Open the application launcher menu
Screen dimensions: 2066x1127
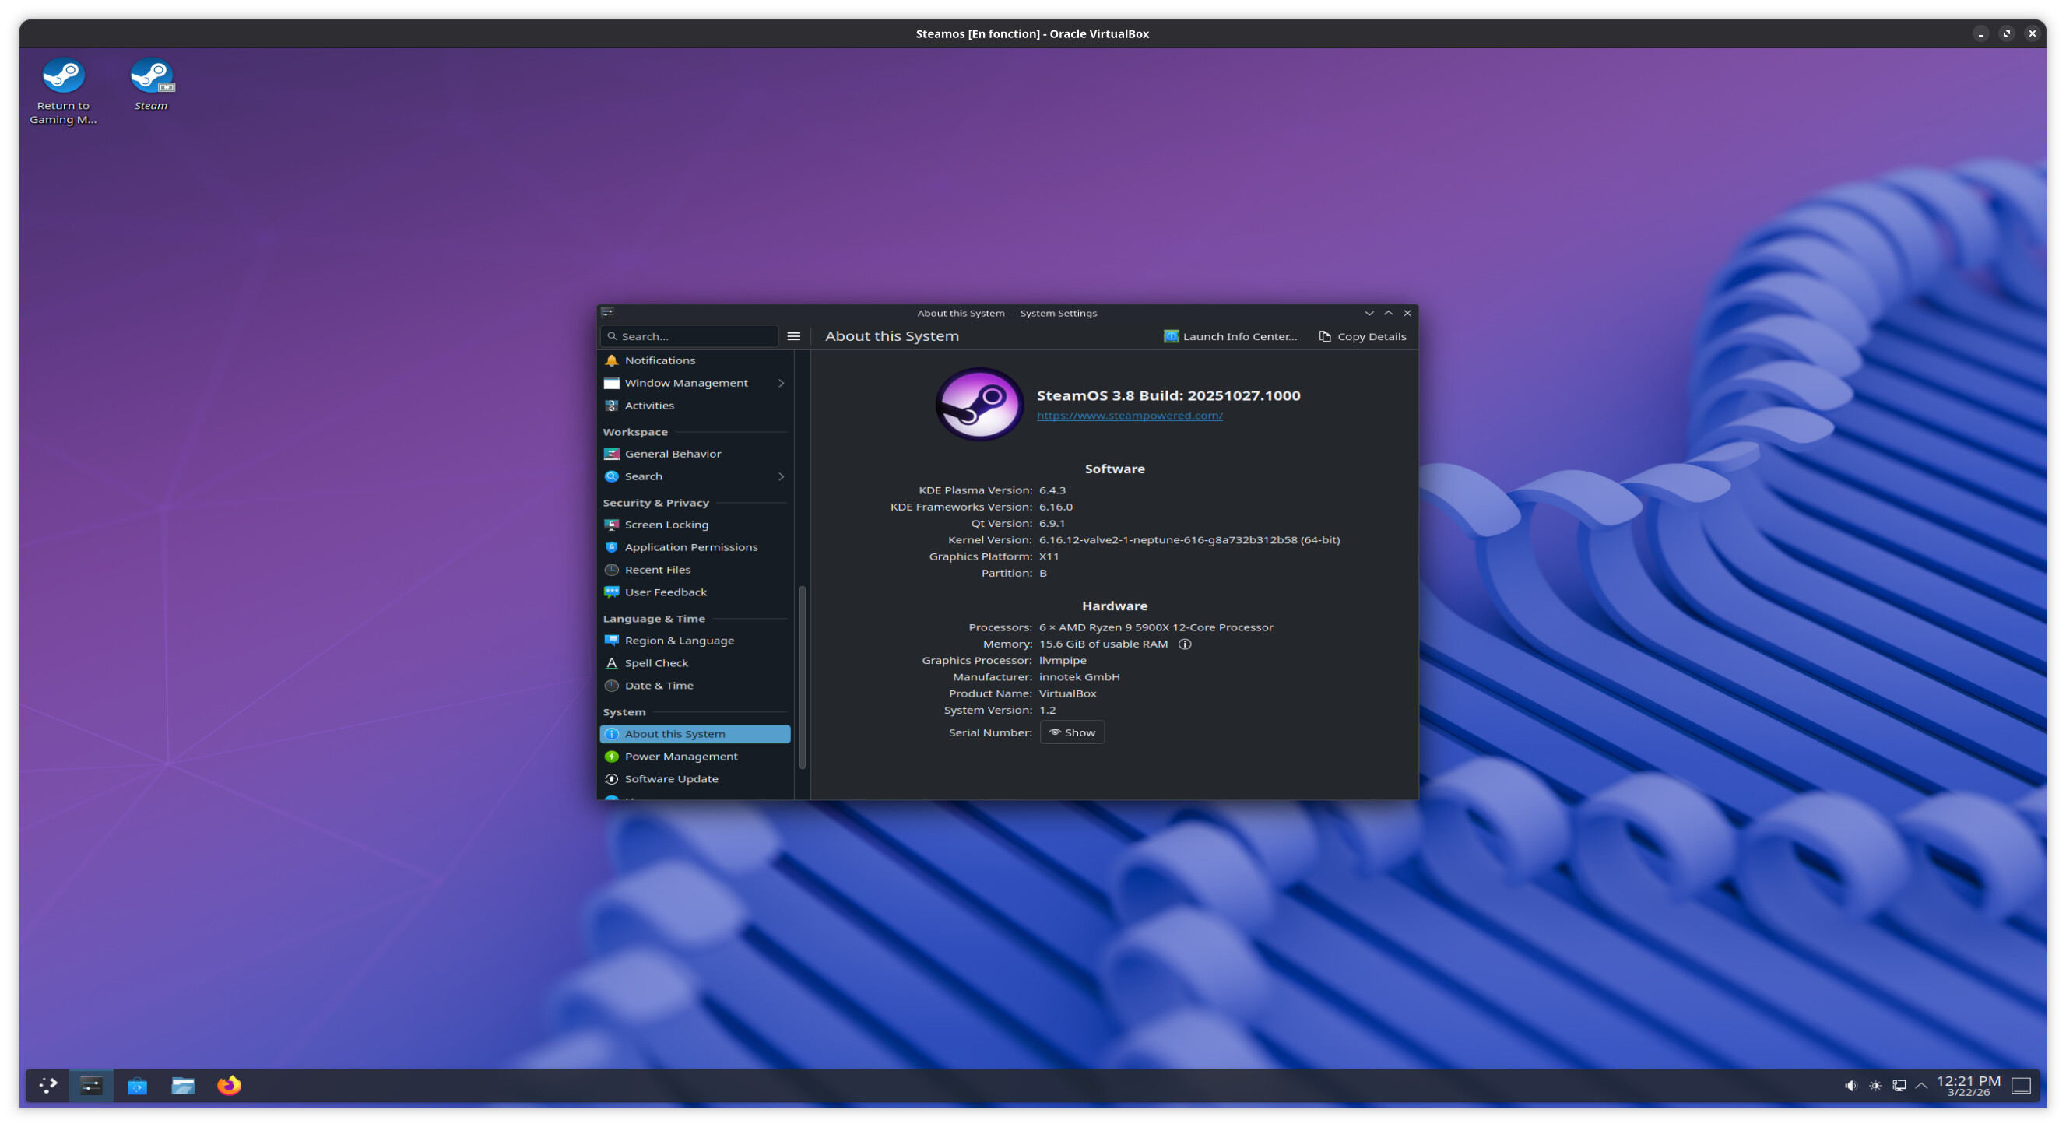click(48, 1085)
